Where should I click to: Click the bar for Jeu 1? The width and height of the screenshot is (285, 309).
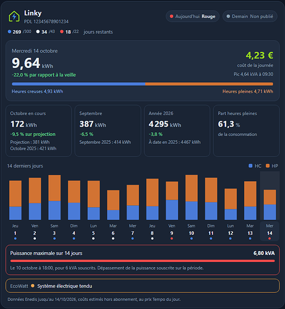(x=15, y=200)
